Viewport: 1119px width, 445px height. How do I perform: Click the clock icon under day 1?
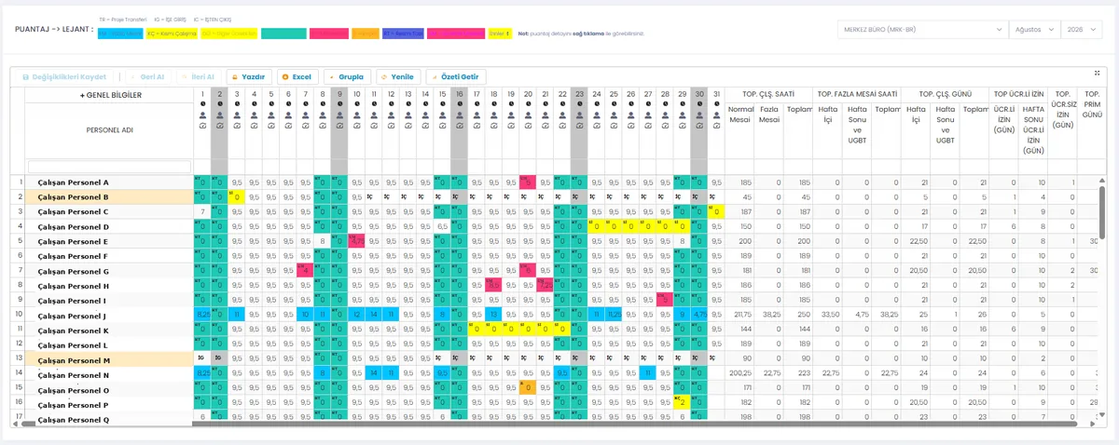[202, 105]
